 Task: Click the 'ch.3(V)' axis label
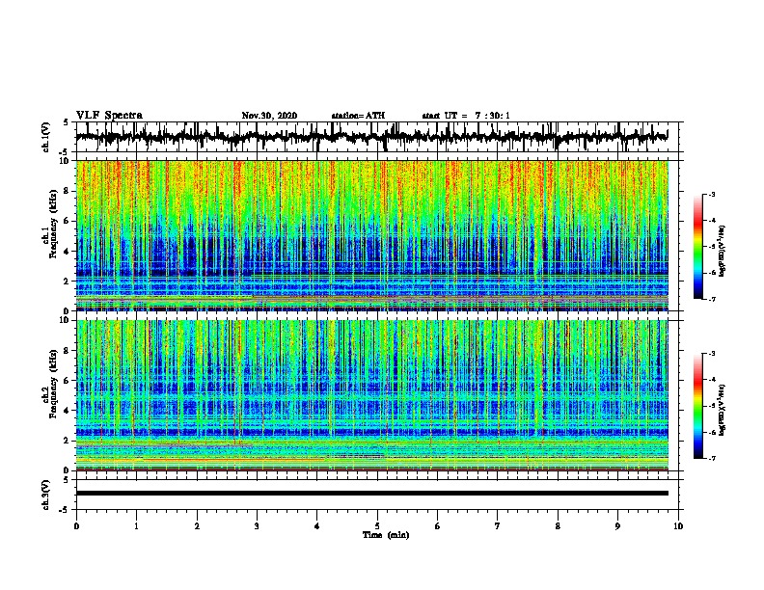(x=45, y=495)
